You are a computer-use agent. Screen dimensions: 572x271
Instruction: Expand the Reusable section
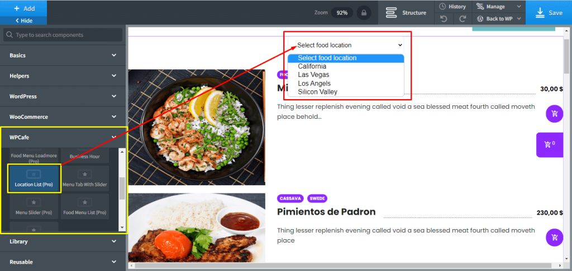click(63, 262)
